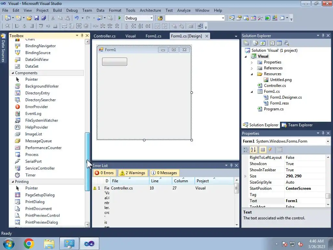
Task: Sort error list by File column
Action: coord(130,181)
